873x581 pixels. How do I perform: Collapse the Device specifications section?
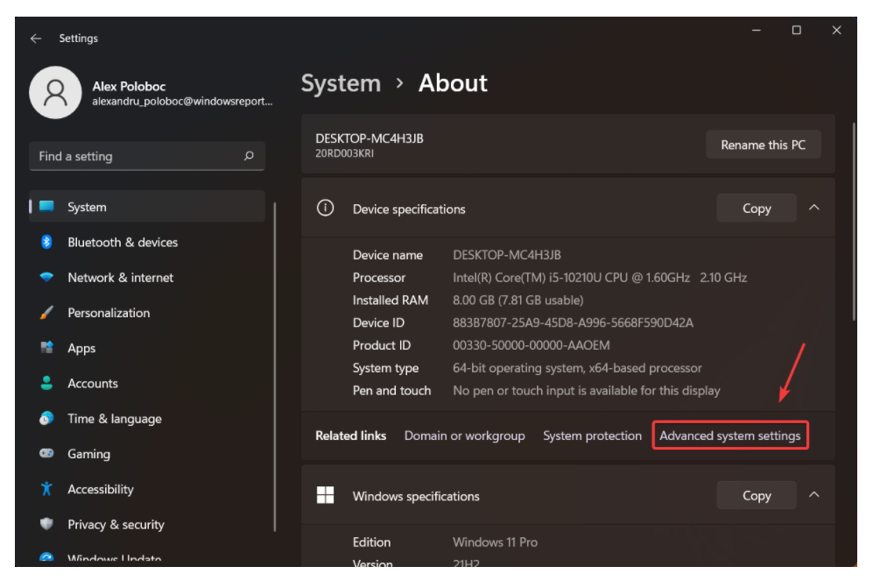point(813,208)
